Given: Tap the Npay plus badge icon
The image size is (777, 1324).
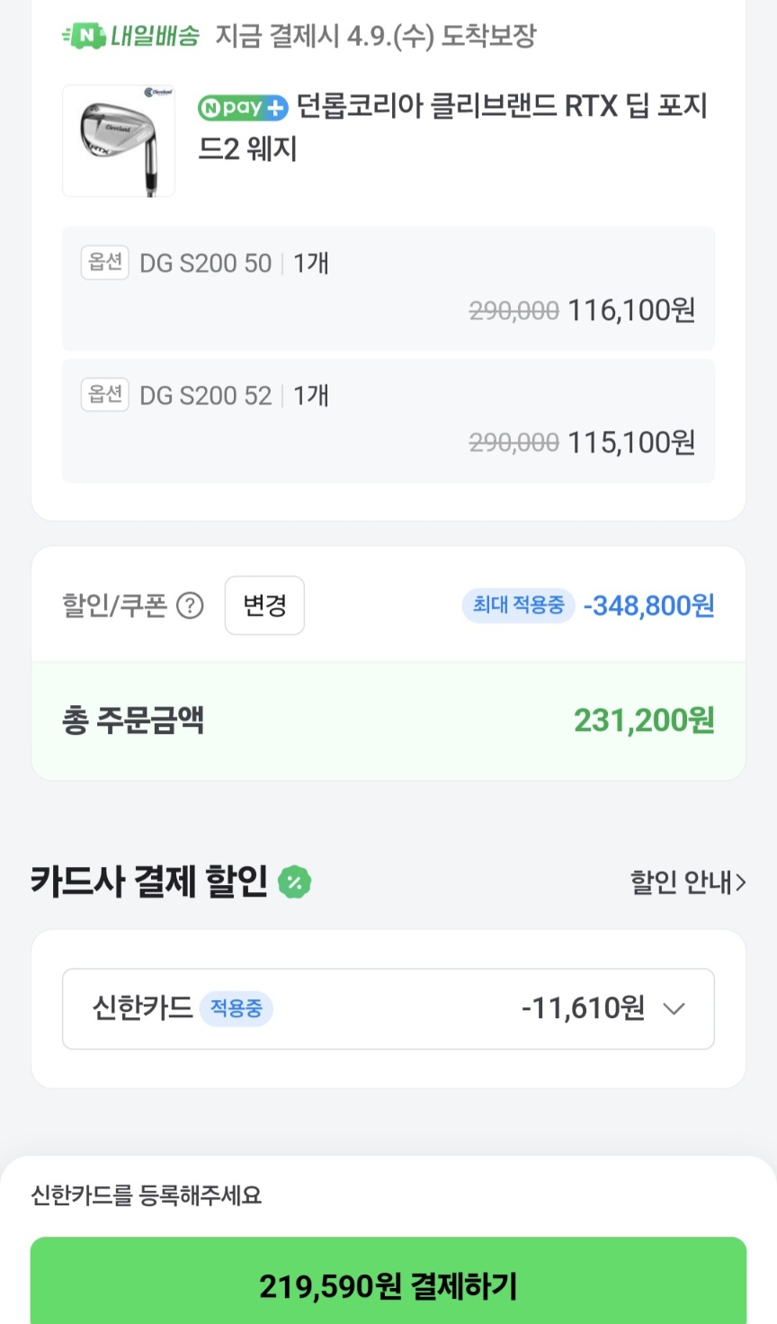Looking at the screenshot, I should (243, 108).
